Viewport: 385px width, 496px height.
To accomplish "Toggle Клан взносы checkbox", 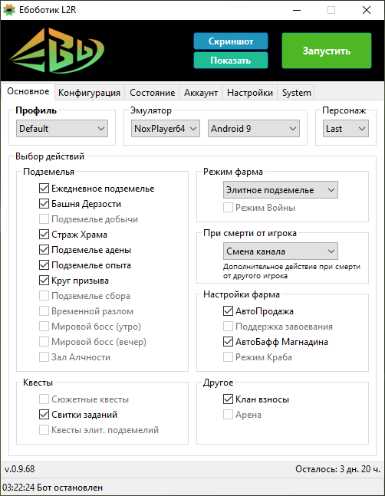I will pos(228,399).
